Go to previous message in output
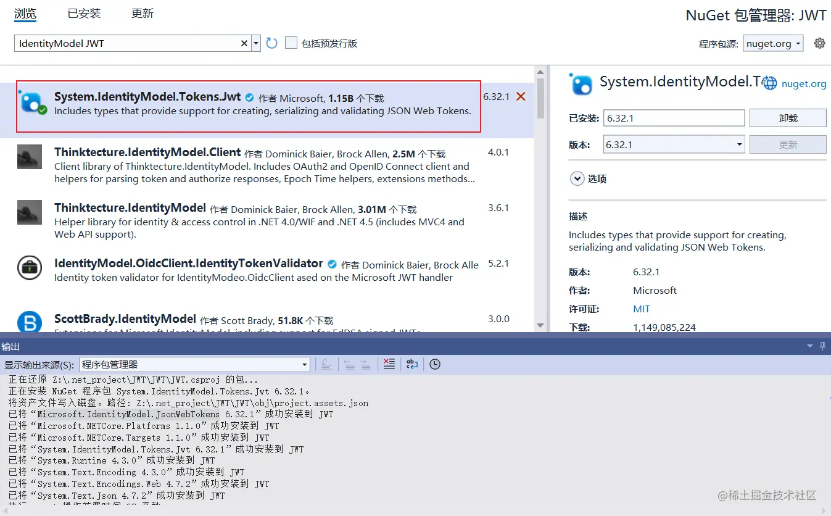Screen dimensions: 831x516 (349, 364)
